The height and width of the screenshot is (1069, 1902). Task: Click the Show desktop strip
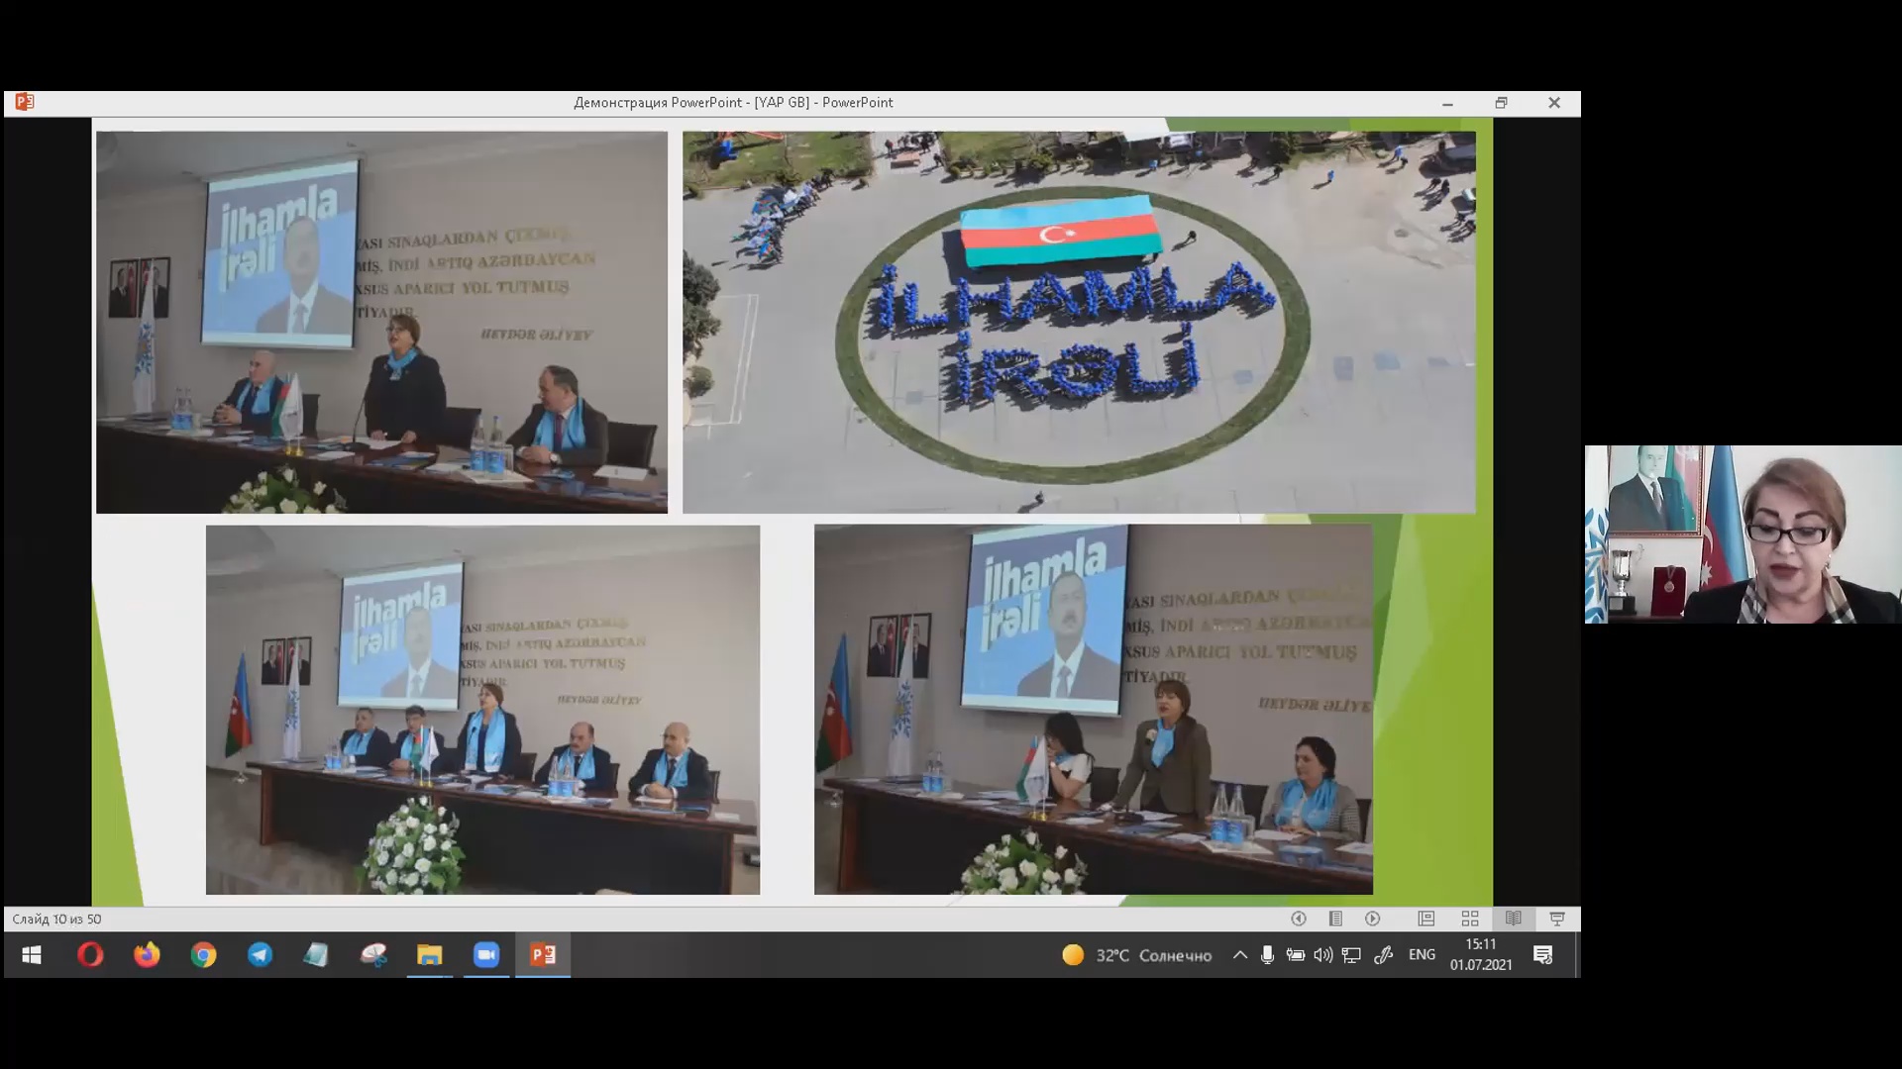click(x=1576, y=955)
